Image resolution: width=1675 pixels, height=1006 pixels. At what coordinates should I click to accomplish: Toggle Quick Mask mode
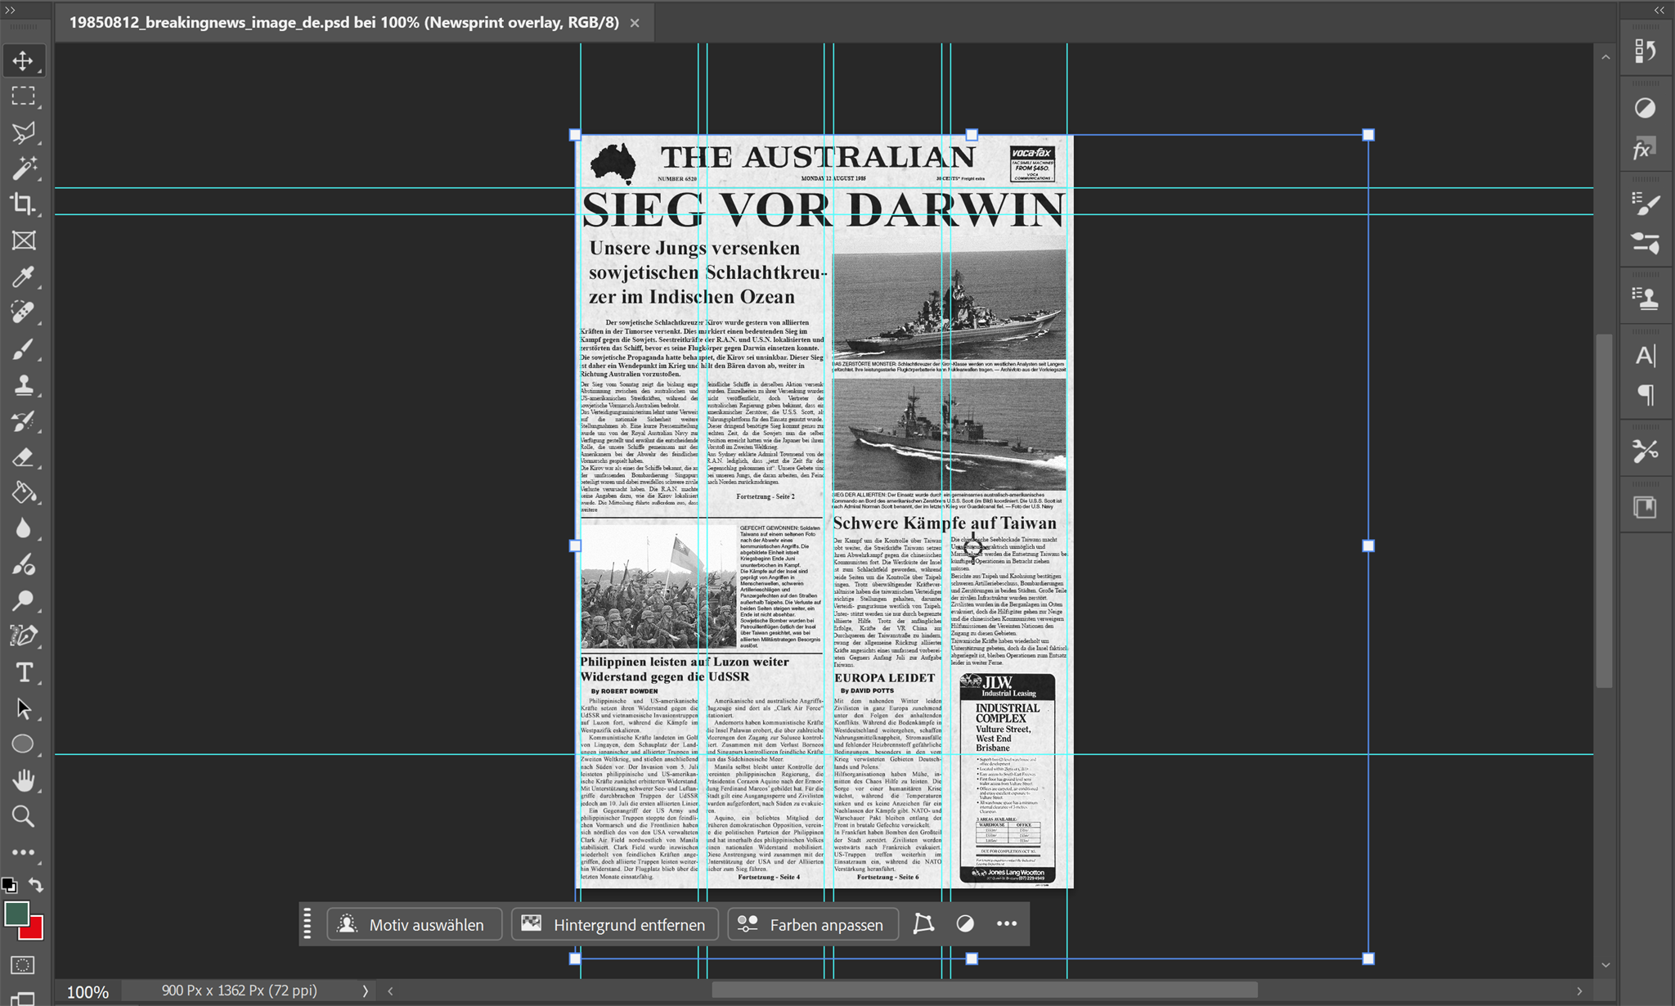point(23,965)
